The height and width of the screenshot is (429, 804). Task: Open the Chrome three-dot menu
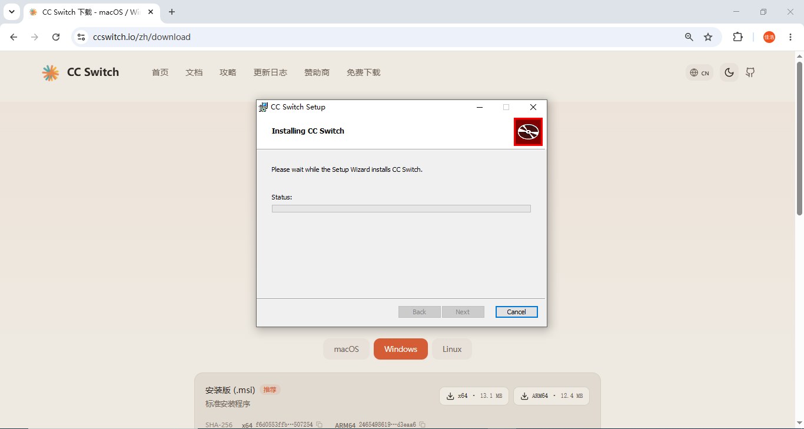790,37
